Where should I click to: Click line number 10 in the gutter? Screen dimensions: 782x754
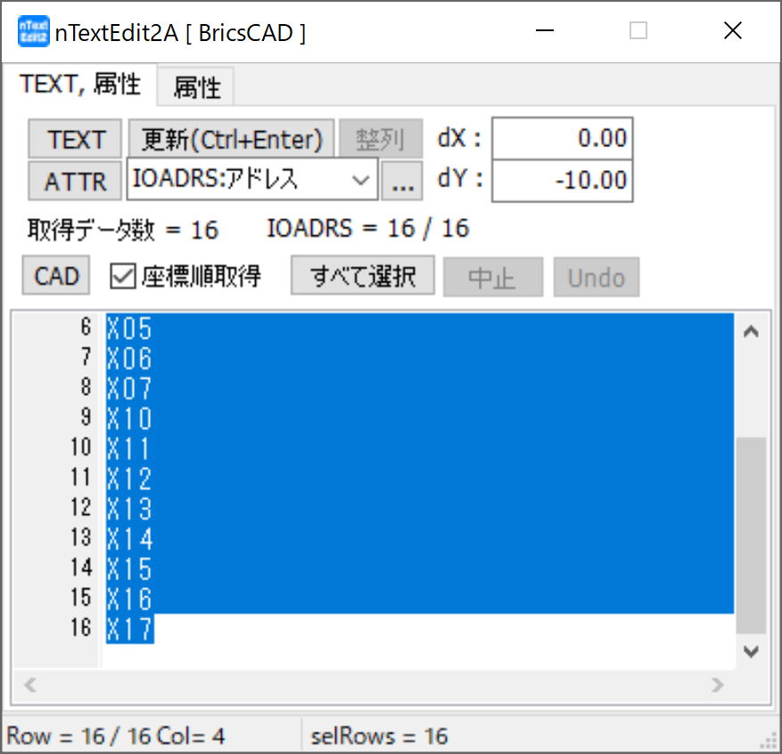(81, 447)
